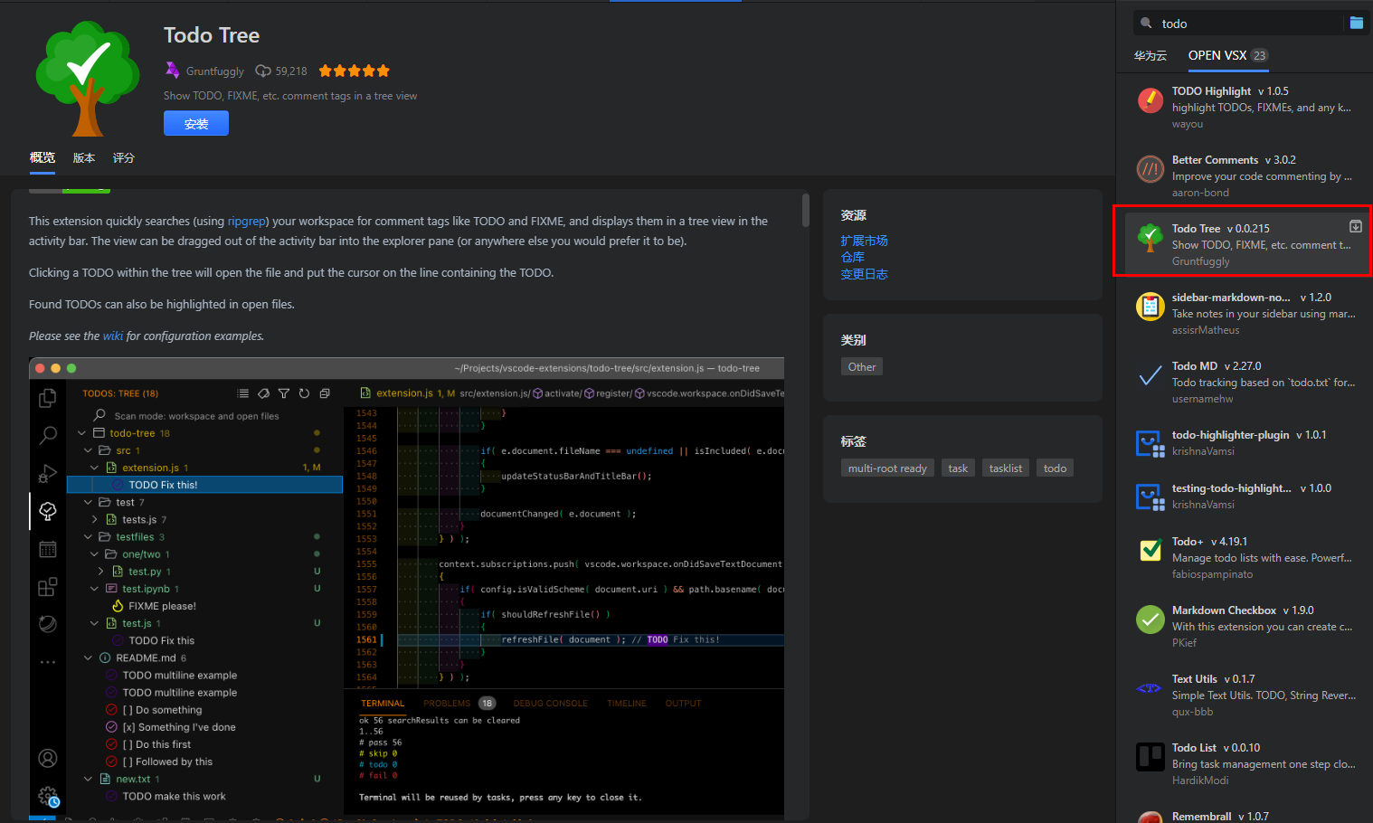Select the sidebar-markdown-no... title
Viewport: 1373px width, 823px height.
coord(1231,297)
